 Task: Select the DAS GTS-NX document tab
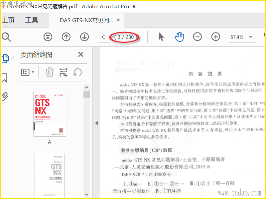tap(86, 21)
